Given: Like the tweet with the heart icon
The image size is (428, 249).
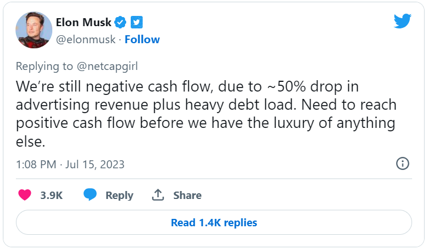Looking at the screenshot, I should click(x=24, y=195).
